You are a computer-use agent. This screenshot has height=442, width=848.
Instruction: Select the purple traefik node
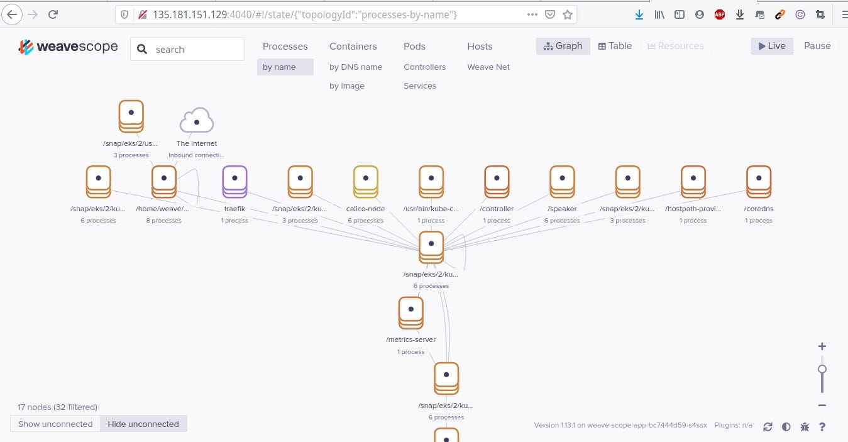coord(234,182)
